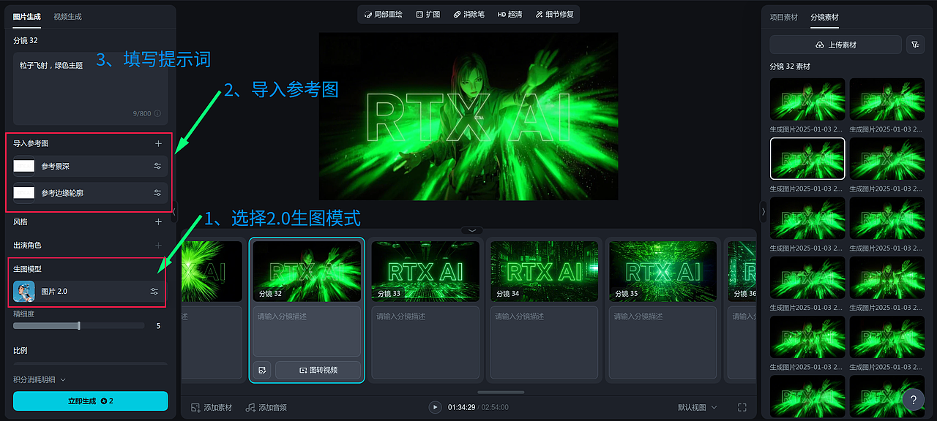Expand 积分消耗明细 details
Image resolution: width=937 pixels, height=421 pixels.
tap(40, 379)
